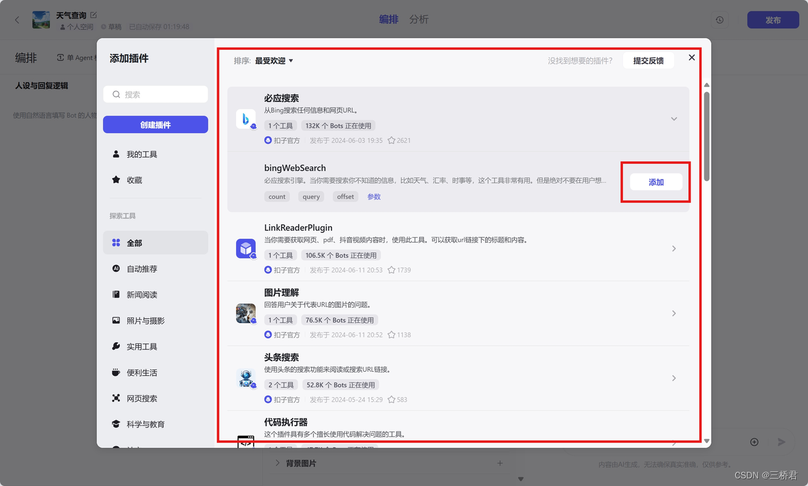Select the 科学与教育 category
The height and width of the screenshot is (486, 808).
point(155,424)
